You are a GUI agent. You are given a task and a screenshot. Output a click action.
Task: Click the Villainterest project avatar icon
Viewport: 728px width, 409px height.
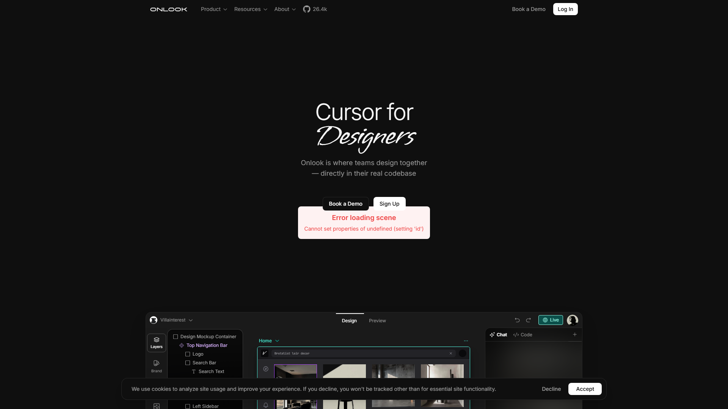[154, 320]
